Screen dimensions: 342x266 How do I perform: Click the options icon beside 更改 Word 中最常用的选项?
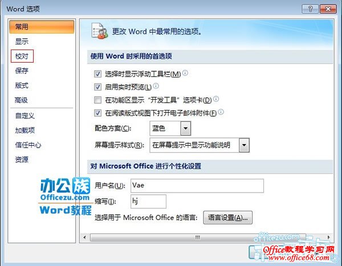tap(99, 31)
